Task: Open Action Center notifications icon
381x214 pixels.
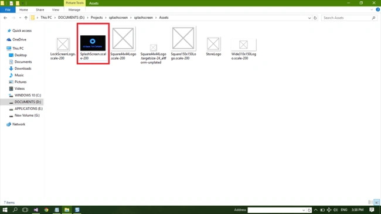Action: pos(372,210)
